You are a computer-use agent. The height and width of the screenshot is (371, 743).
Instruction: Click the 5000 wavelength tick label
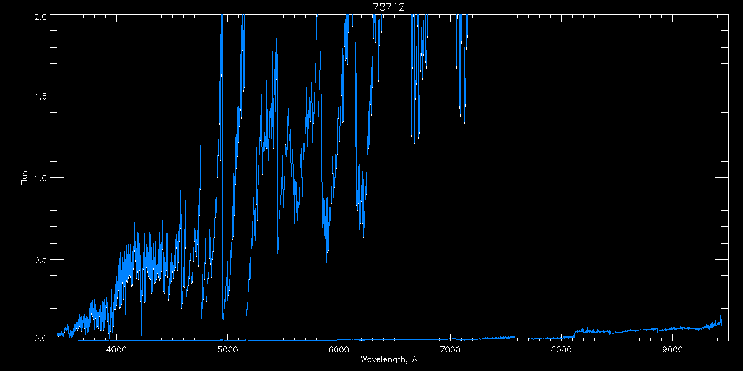coord(227,349)
